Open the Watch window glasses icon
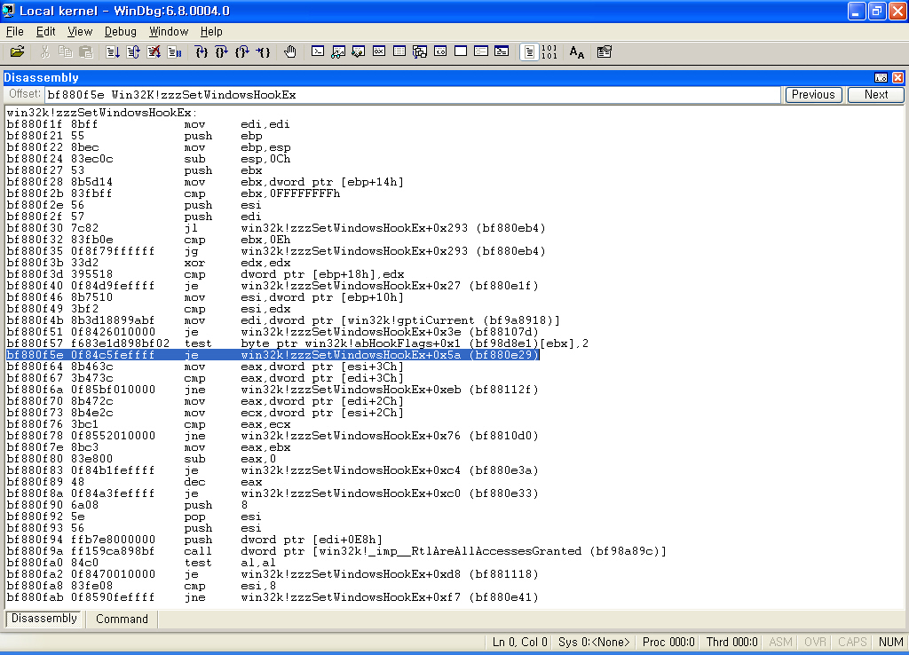Screen dimensions: 909x655 click(x=338, y=52)
